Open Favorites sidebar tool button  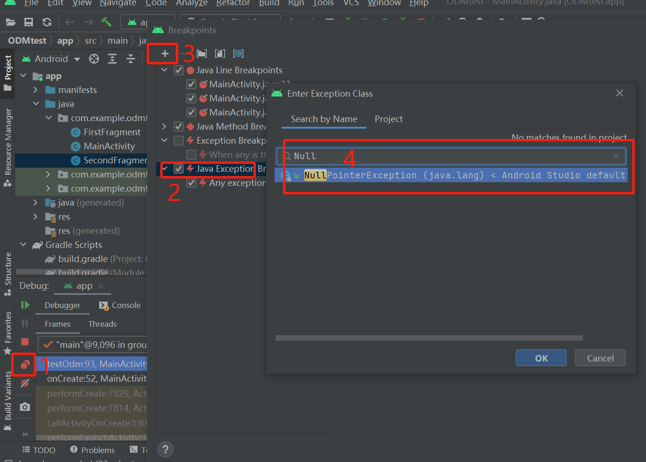tap(8, 333)
